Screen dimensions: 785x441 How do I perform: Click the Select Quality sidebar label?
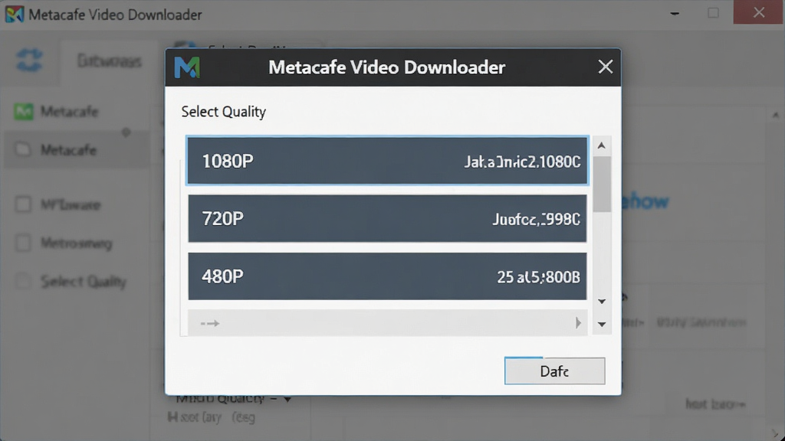(x=84, y=282)
